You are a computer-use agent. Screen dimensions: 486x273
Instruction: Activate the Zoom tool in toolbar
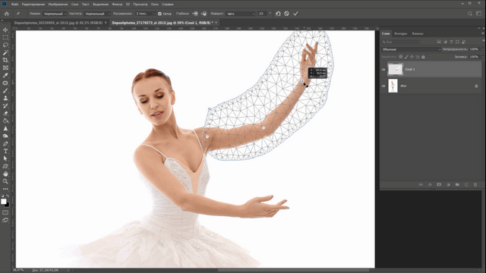(x=5, y=181)
